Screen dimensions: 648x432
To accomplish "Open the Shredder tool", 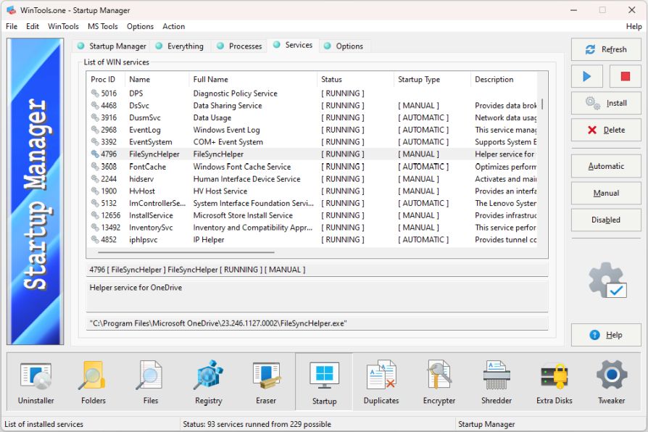I will click(497, 382).
